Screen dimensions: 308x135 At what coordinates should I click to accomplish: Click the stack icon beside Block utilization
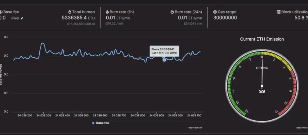pyautogui.click(x=279, y=12)
